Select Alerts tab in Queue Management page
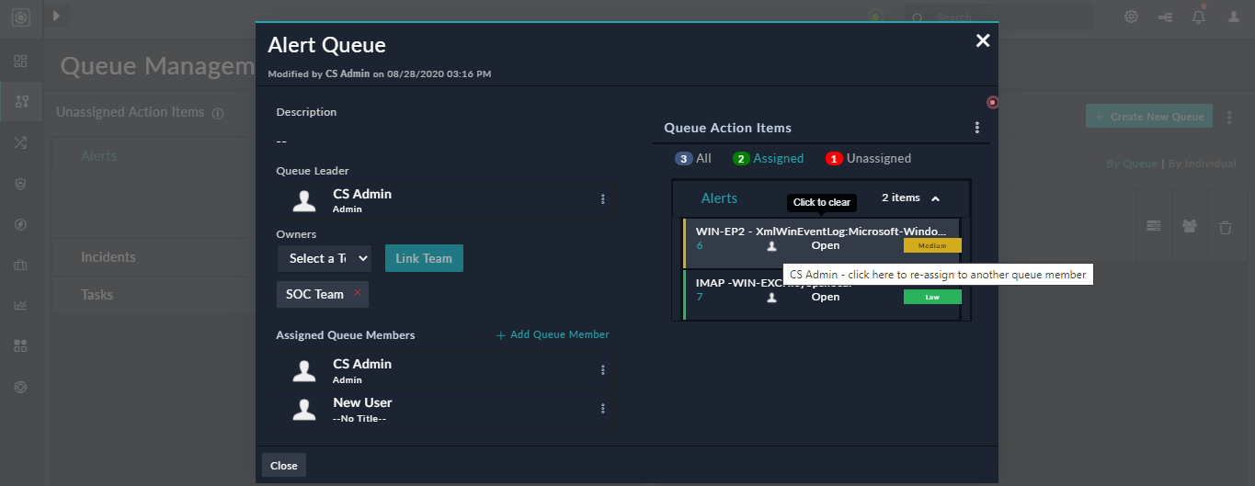Viewport: 1255px width, 486px height. pos(99,156)
